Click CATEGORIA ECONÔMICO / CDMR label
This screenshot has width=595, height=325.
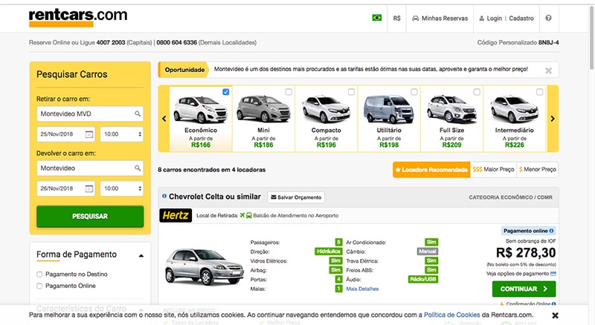511,197
